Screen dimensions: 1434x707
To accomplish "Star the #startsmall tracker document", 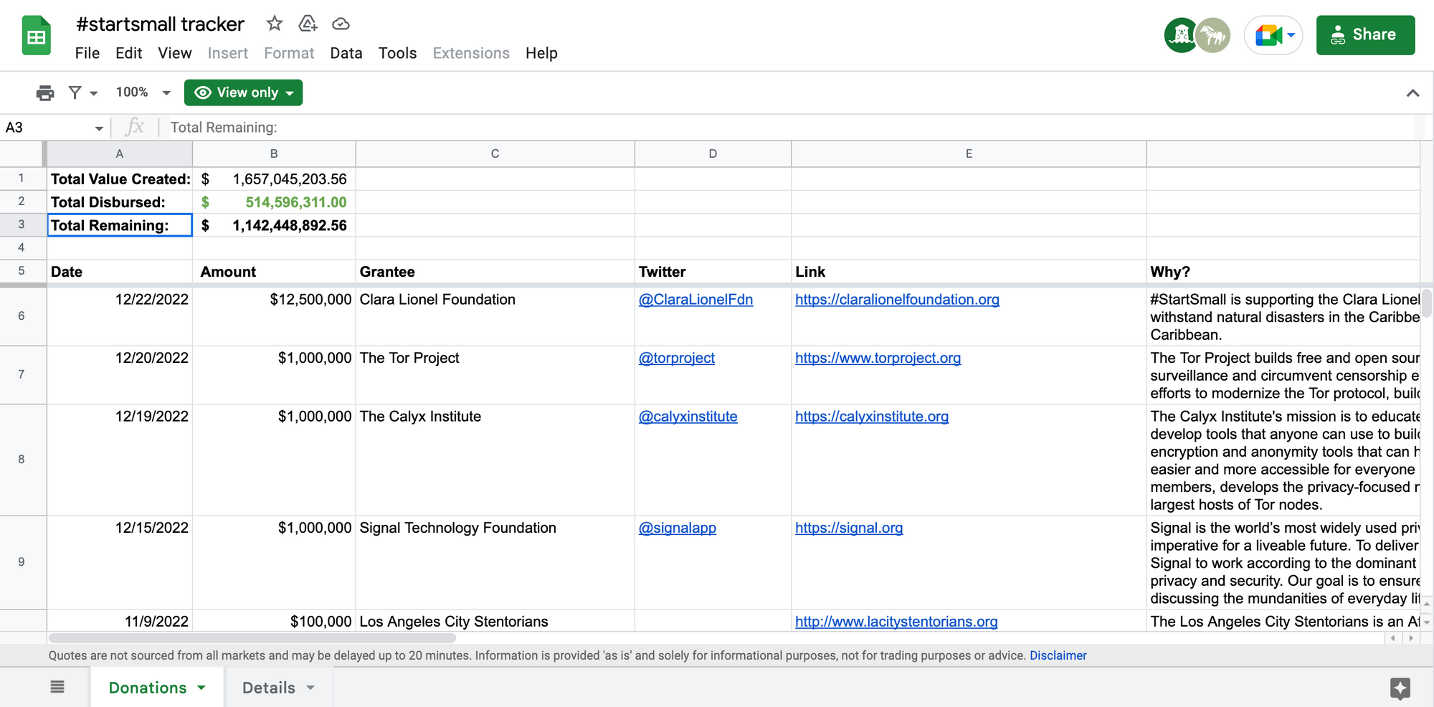I will point(274,24).
